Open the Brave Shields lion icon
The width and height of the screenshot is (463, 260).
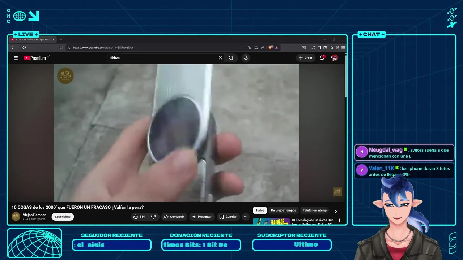coord(271,48)
